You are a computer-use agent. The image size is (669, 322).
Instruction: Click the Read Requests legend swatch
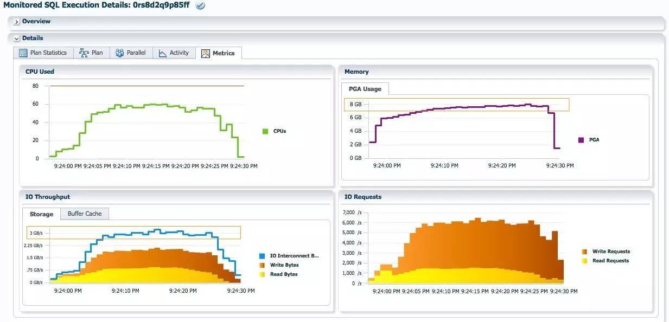click(584, 261)
